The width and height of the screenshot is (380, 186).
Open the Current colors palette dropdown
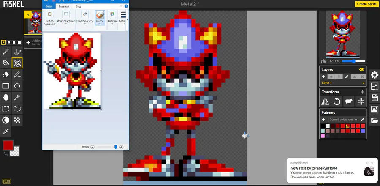tap(343, 120)
